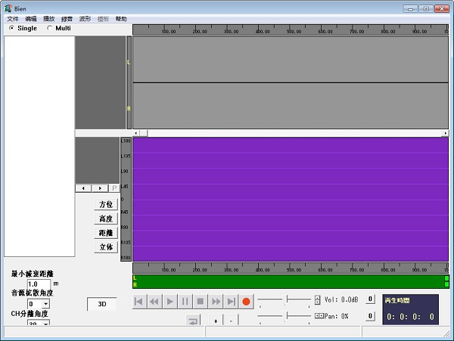Select the Multi radio option

[x=59, y=28]
